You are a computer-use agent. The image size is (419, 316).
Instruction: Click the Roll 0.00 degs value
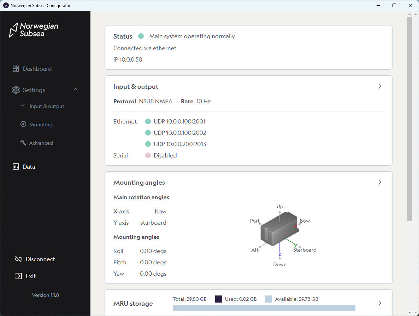click(x=153, y=251)
